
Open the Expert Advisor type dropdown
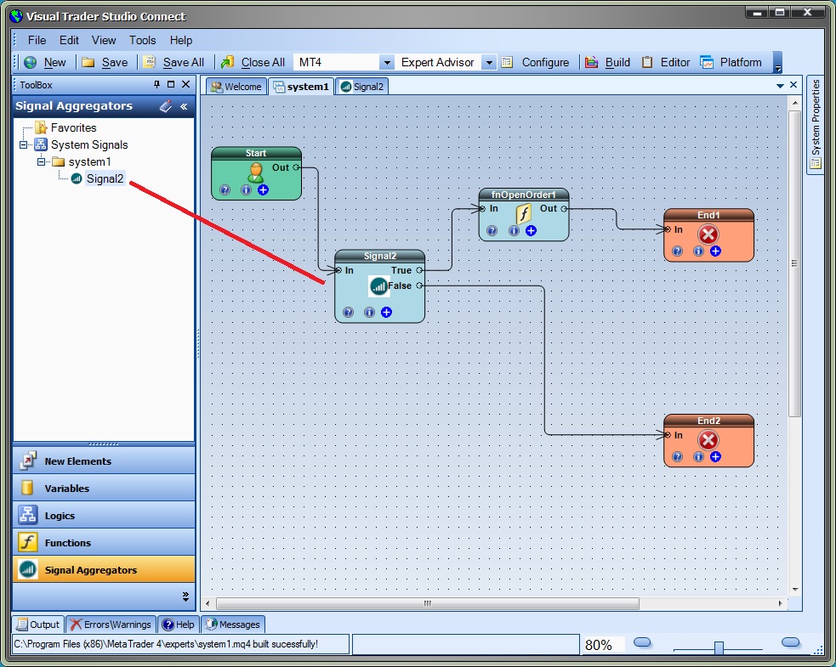488,62
